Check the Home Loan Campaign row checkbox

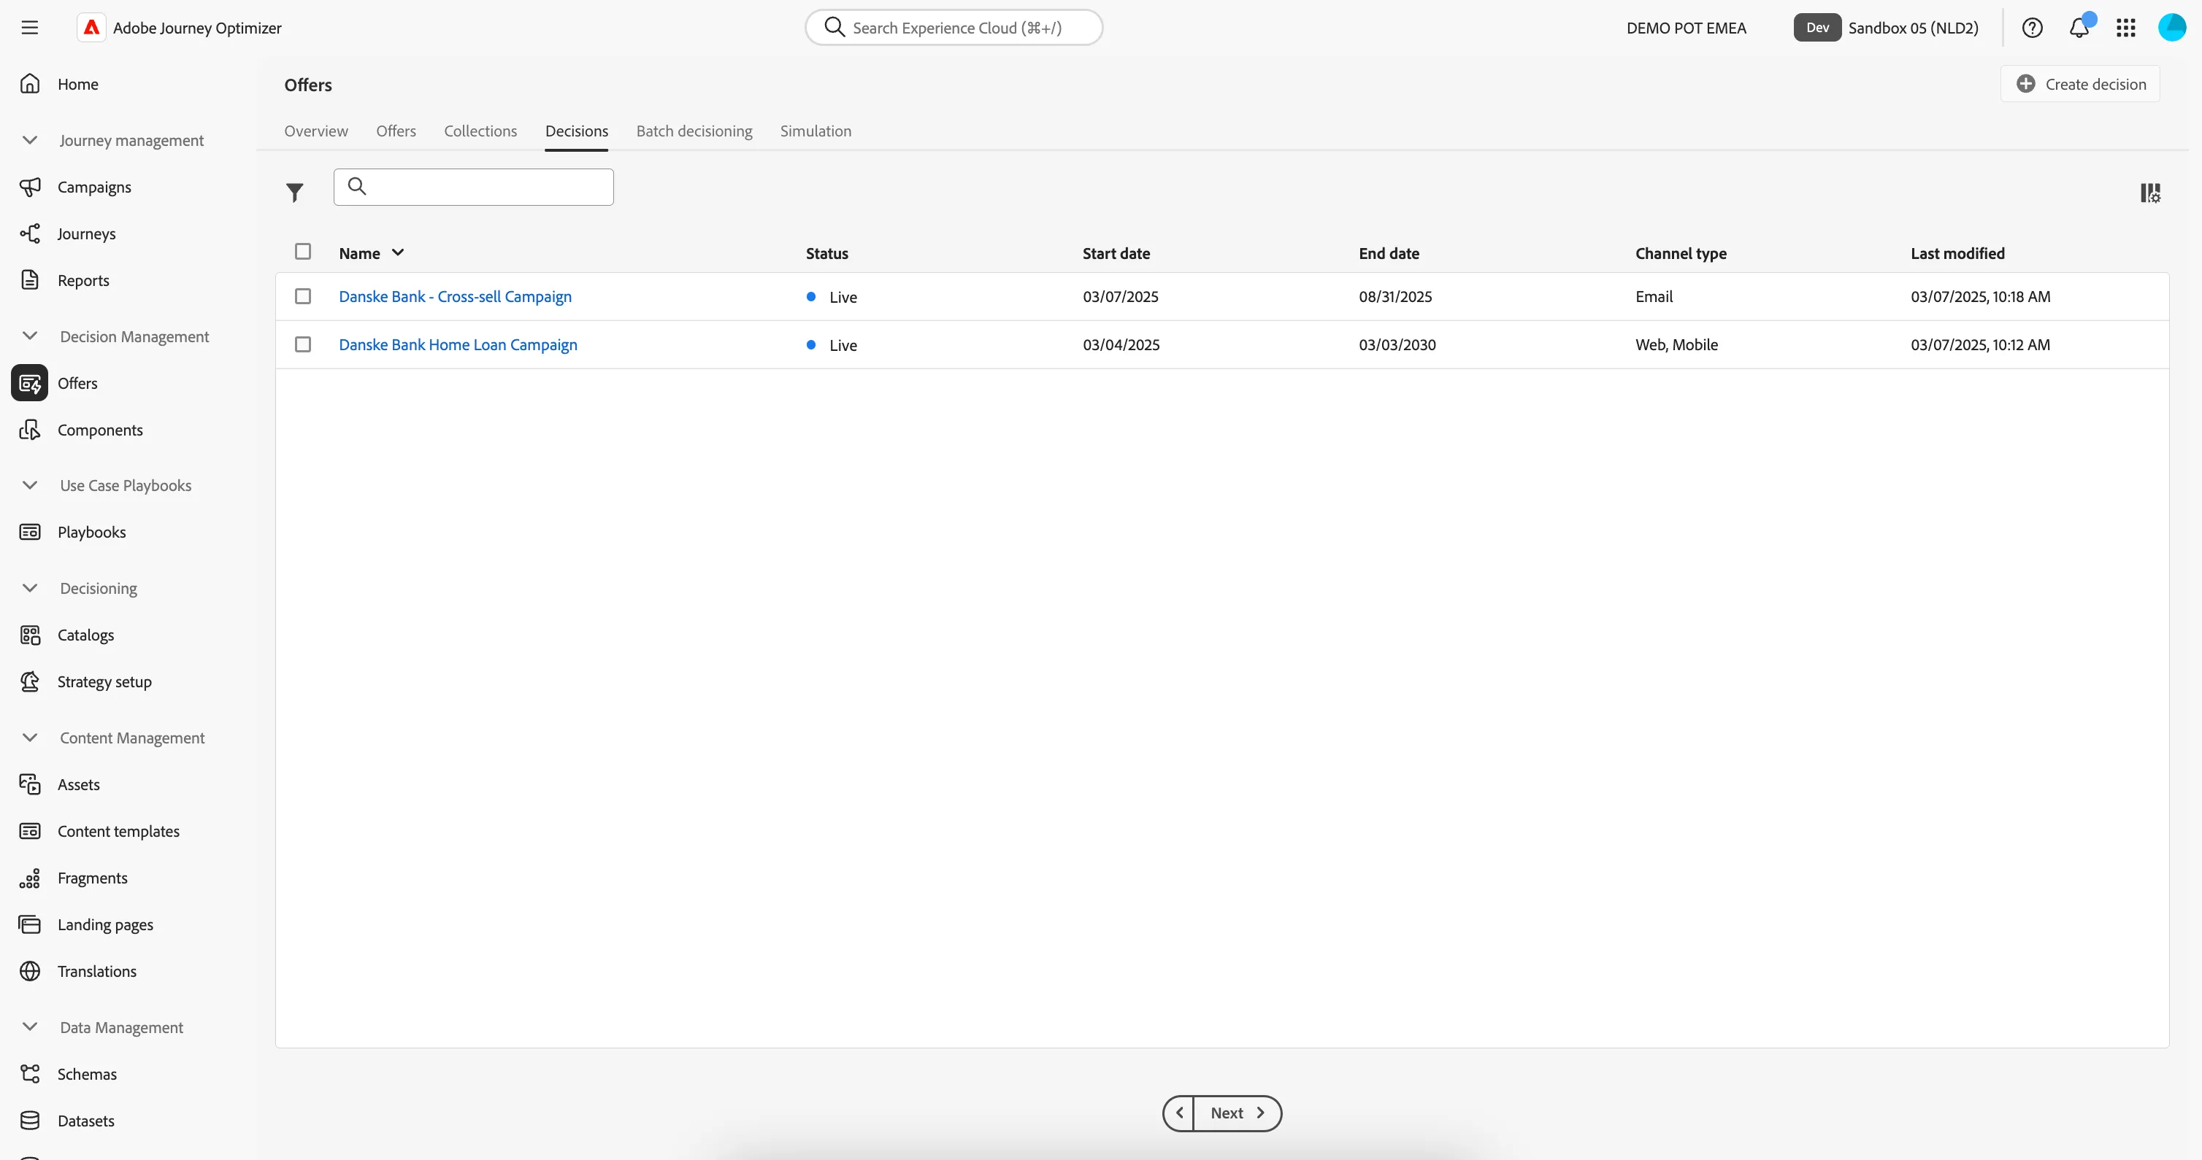tap(302, 344)
